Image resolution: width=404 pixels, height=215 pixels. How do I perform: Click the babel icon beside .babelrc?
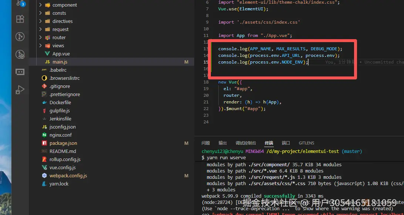coord(44,70)
